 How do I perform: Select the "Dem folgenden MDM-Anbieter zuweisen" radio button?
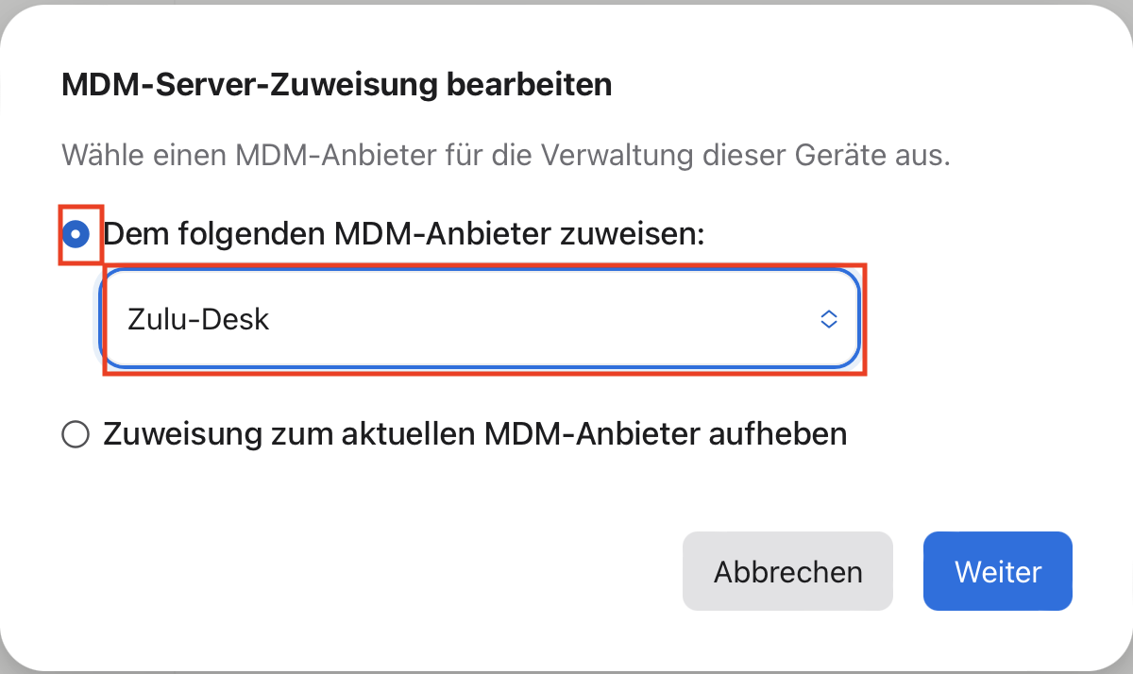76,234
